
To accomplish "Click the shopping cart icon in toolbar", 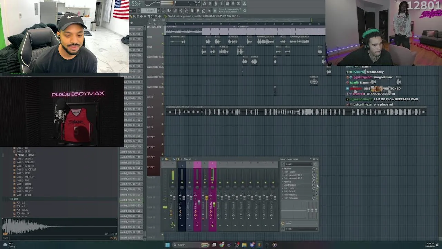I will (214, 11).
